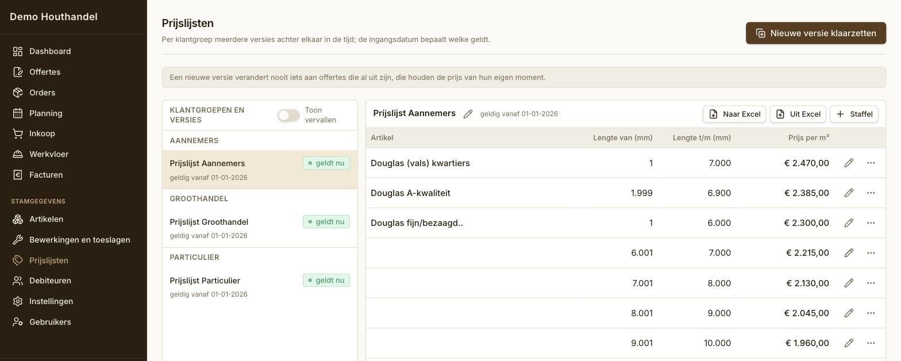Open more options for Douglas fijn/bezaagd..

tap(871, 223)
